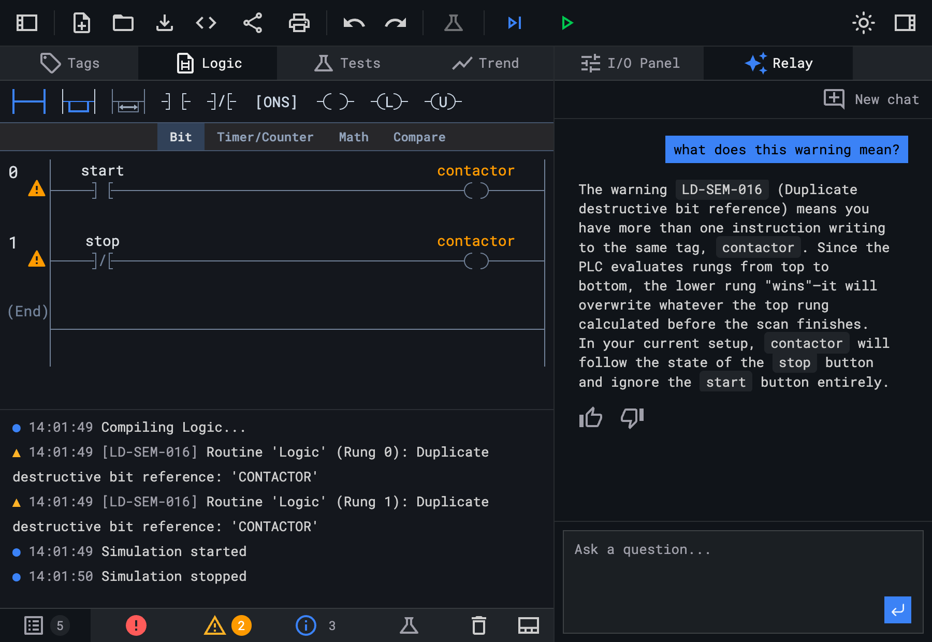932x642 pixels.
Task: Select the Math instruction category
Action: coord(354,137)
